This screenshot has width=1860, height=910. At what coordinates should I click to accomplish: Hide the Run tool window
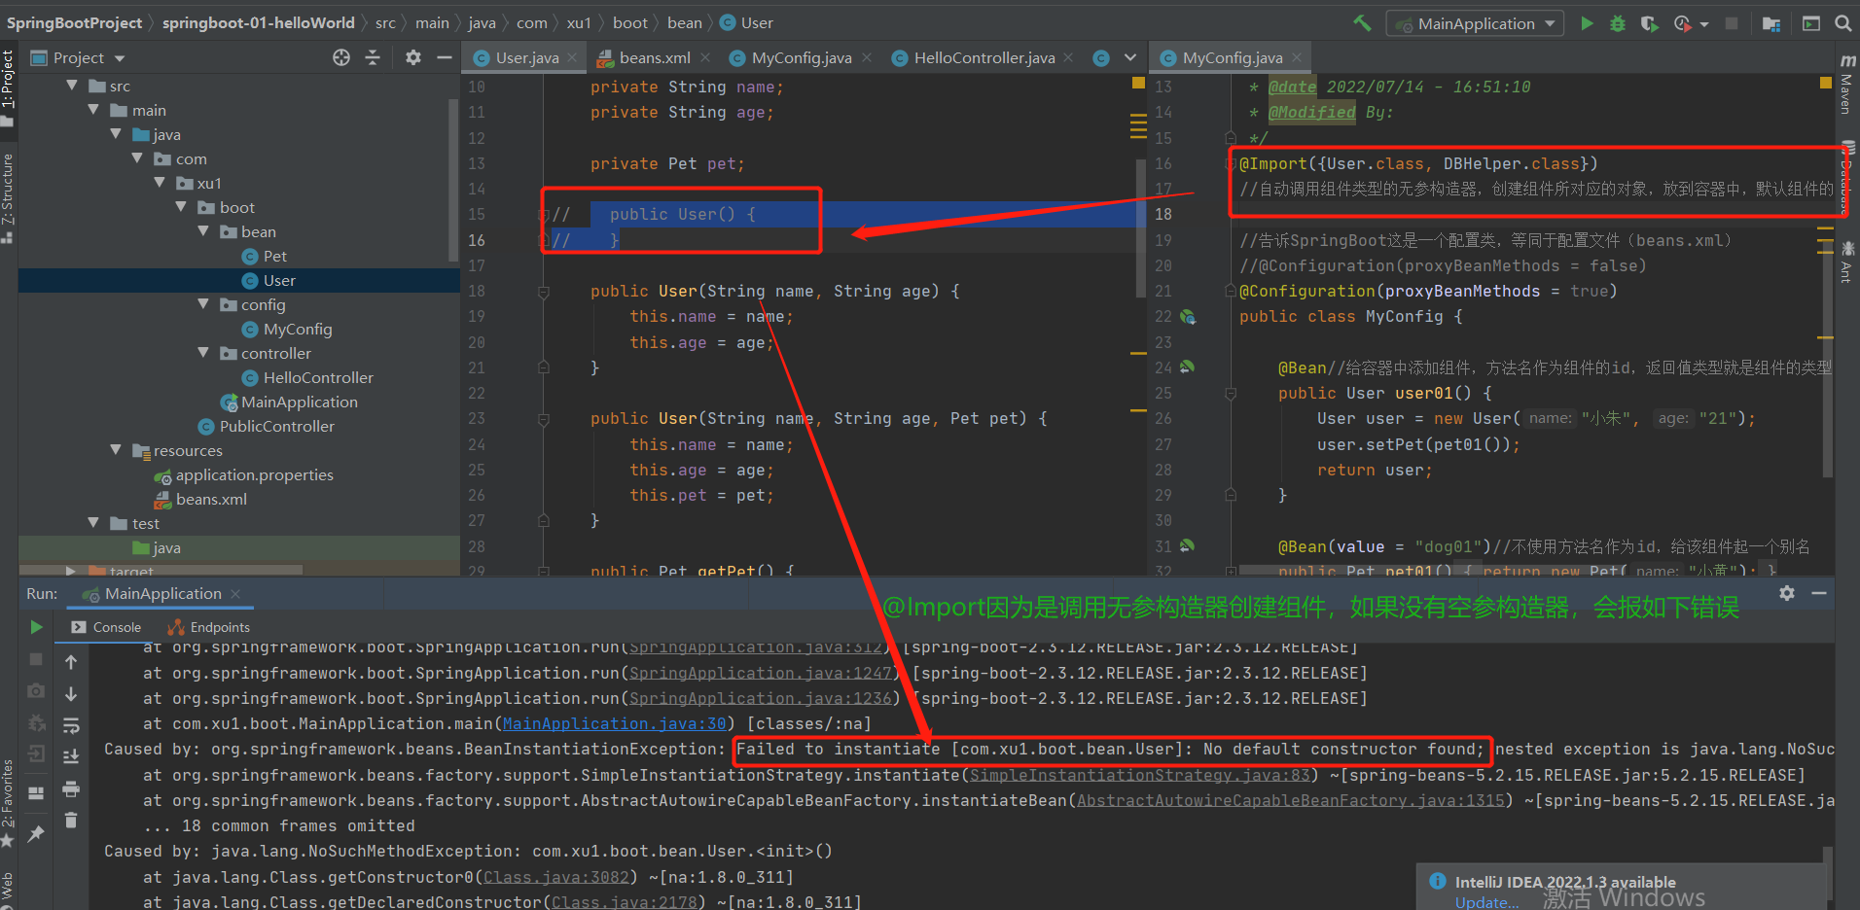pyautogui.click(x=1819, y=593)
